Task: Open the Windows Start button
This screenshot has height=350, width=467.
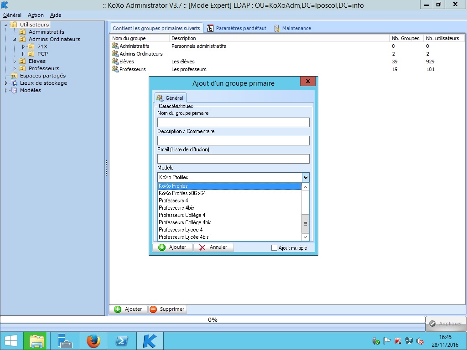Action: coord(11,341)
